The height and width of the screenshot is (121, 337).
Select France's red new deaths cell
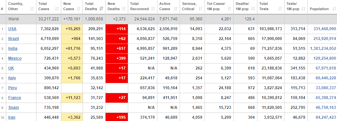tap(117, 98)
